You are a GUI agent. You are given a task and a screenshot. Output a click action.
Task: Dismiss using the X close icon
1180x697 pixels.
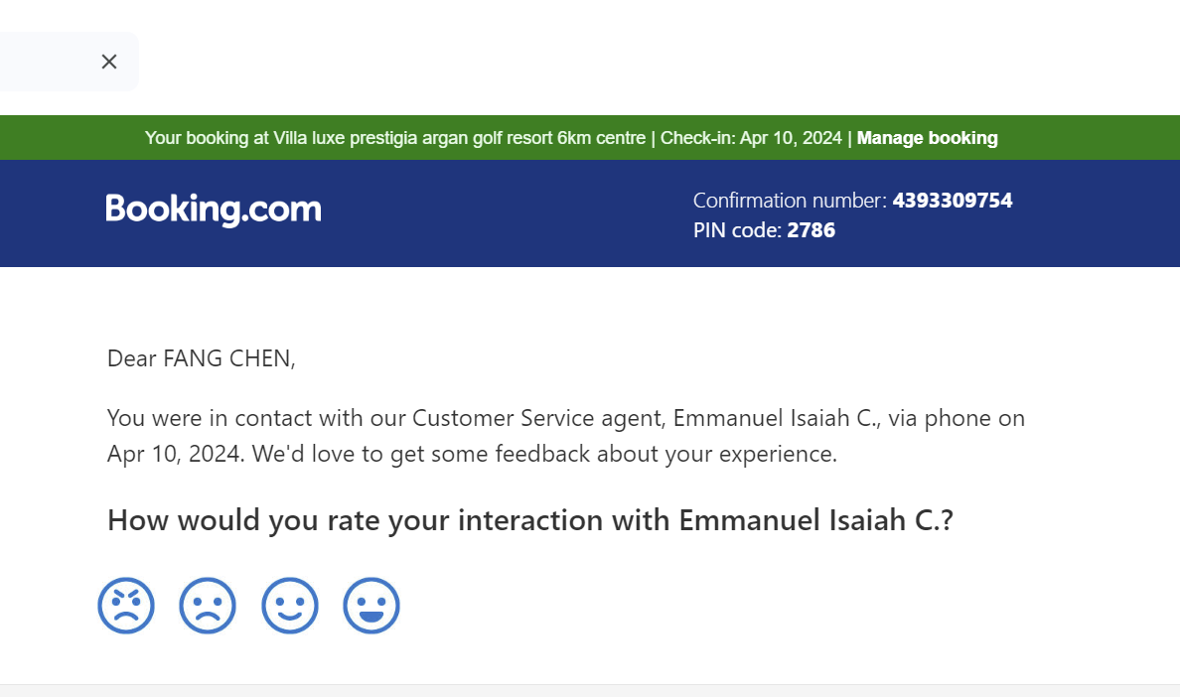(109, 62)
